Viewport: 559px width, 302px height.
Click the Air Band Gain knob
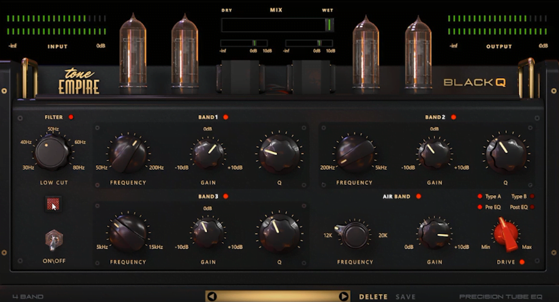(x=434, y=233)
